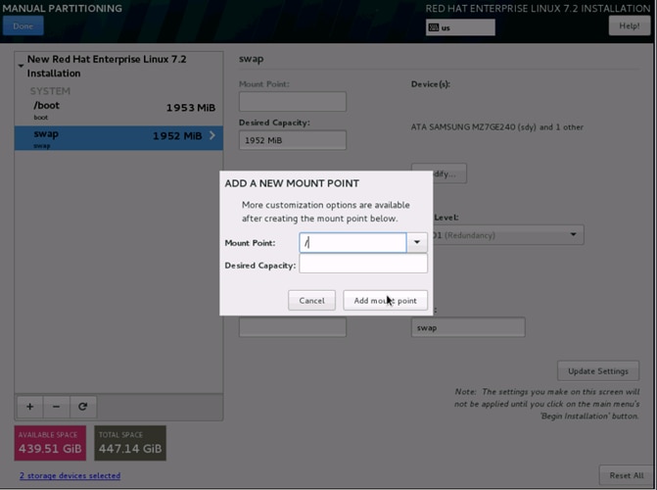Focus the dialog Mount Point text field
The height and width of the screenshot is (490, 657).
352,242
